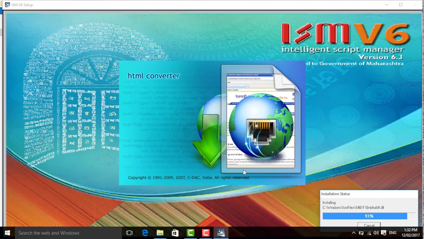Focus the Search the web and Windows box
424x239 pixels.
pos(68,233)
